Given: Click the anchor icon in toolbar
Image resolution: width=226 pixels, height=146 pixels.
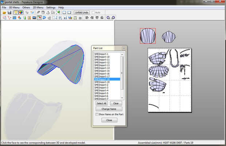Looking at the screenshot, I should pos(48,12).
